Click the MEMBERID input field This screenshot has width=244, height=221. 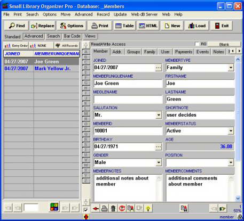128,131
